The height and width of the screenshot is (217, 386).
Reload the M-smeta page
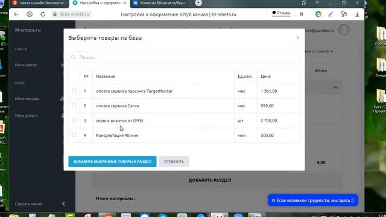coord(43,14)
